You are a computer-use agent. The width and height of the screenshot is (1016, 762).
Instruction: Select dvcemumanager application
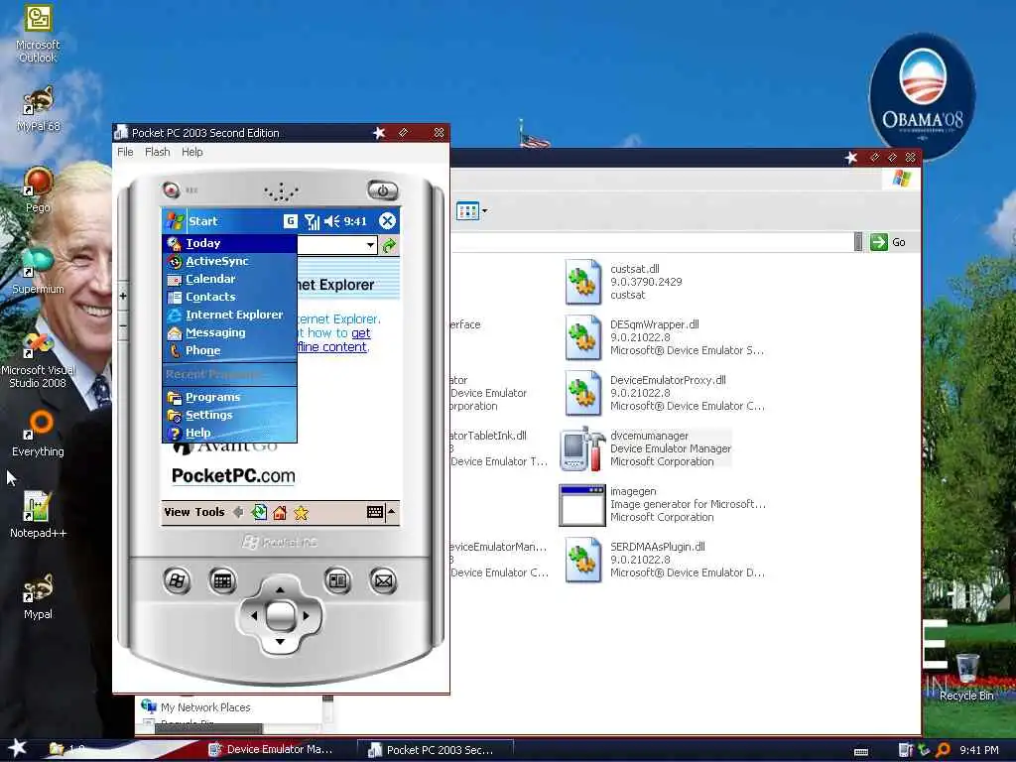click(646, 448)
